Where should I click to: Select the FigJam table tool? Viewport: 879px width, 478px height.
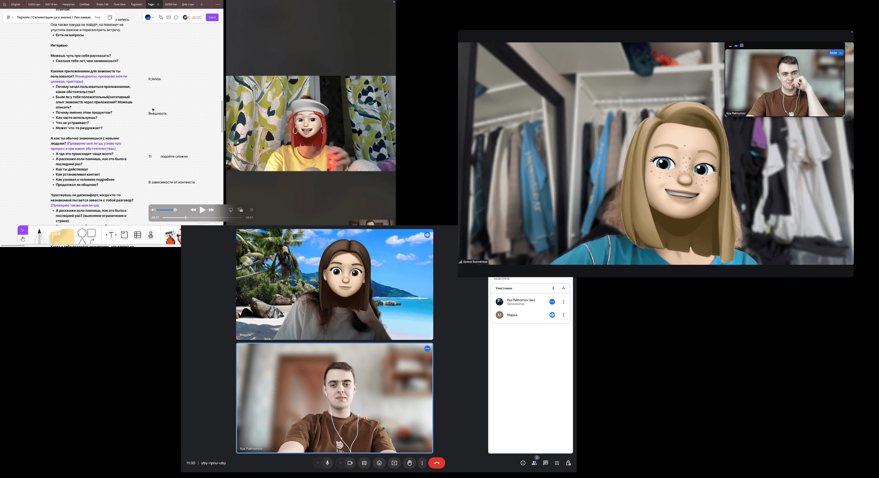click(x=137, y=234)
